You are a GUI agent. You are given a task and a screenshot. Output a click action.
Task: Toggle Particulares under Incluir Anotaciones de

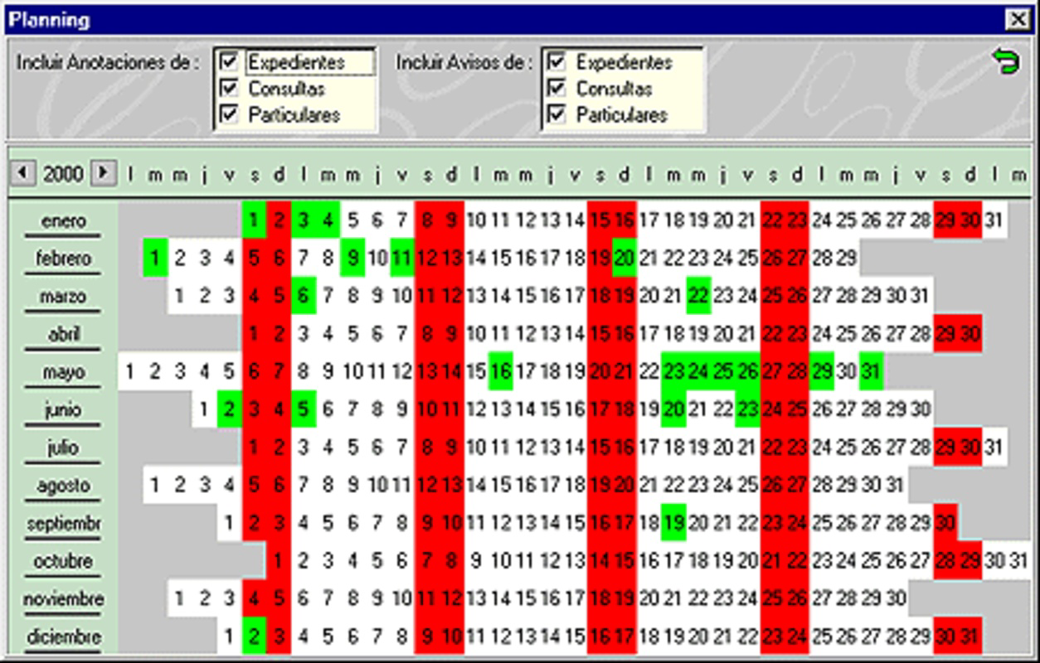click(x=229, y=115)
